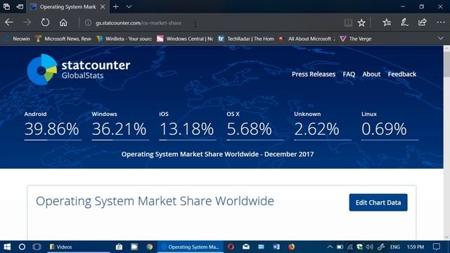Viewport: 450px width, 253px height.
Task: Open the TechRadar bookmark
Action: (x=246, y=39)
